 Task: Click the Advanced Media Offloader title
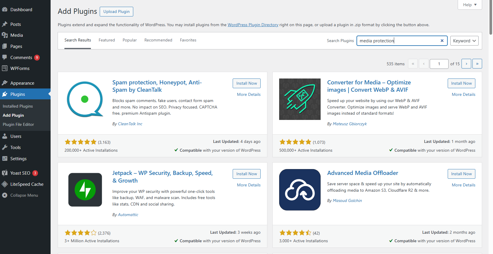(362, 173)
